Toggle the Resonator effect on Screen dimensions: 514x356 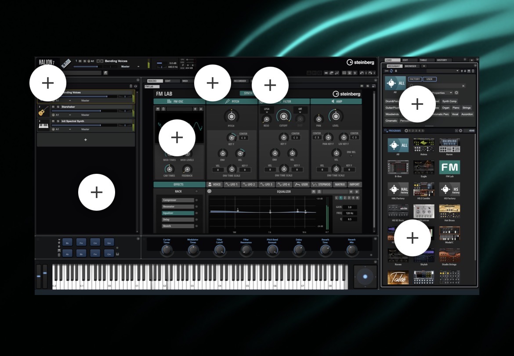coord(197,207)
